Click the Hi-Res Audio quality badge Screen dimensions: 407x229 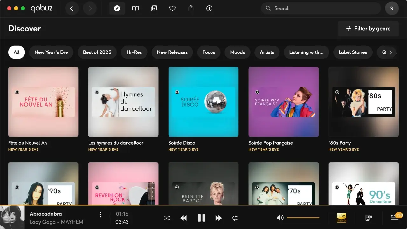[341, 218]
